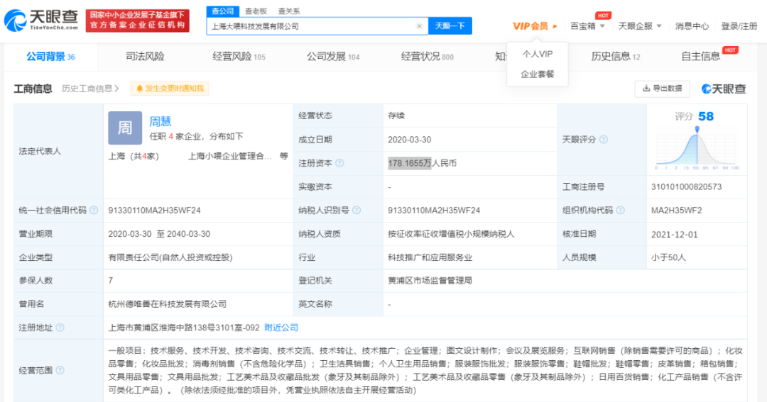Click the score number 58

[x=706, y=116]
